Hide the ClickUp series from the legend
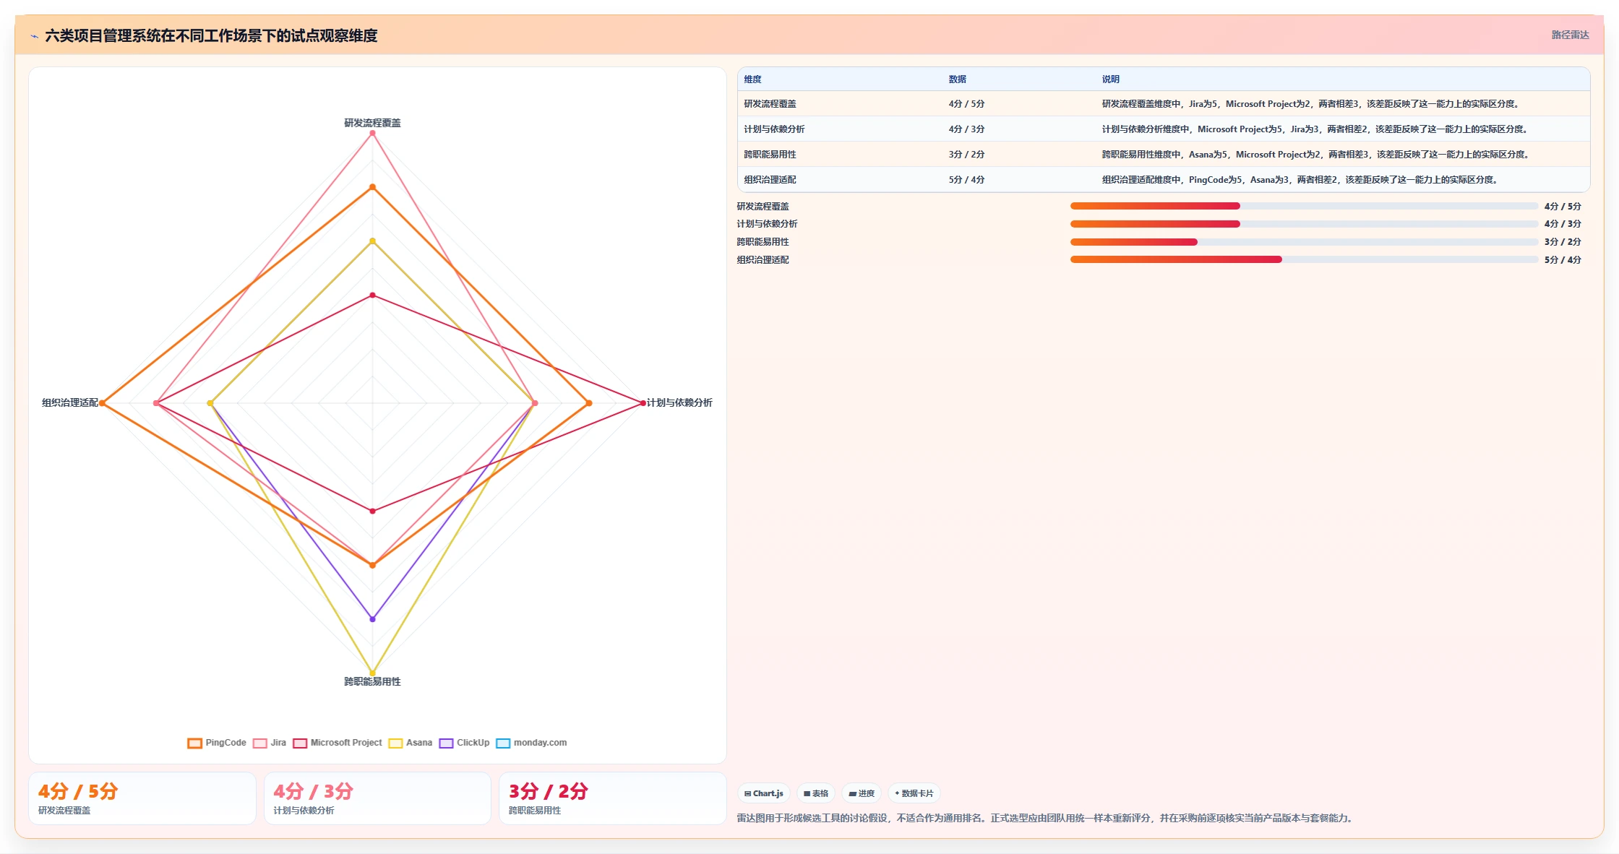The width and height of the screenshot is (1619, 854). point(464,743)
